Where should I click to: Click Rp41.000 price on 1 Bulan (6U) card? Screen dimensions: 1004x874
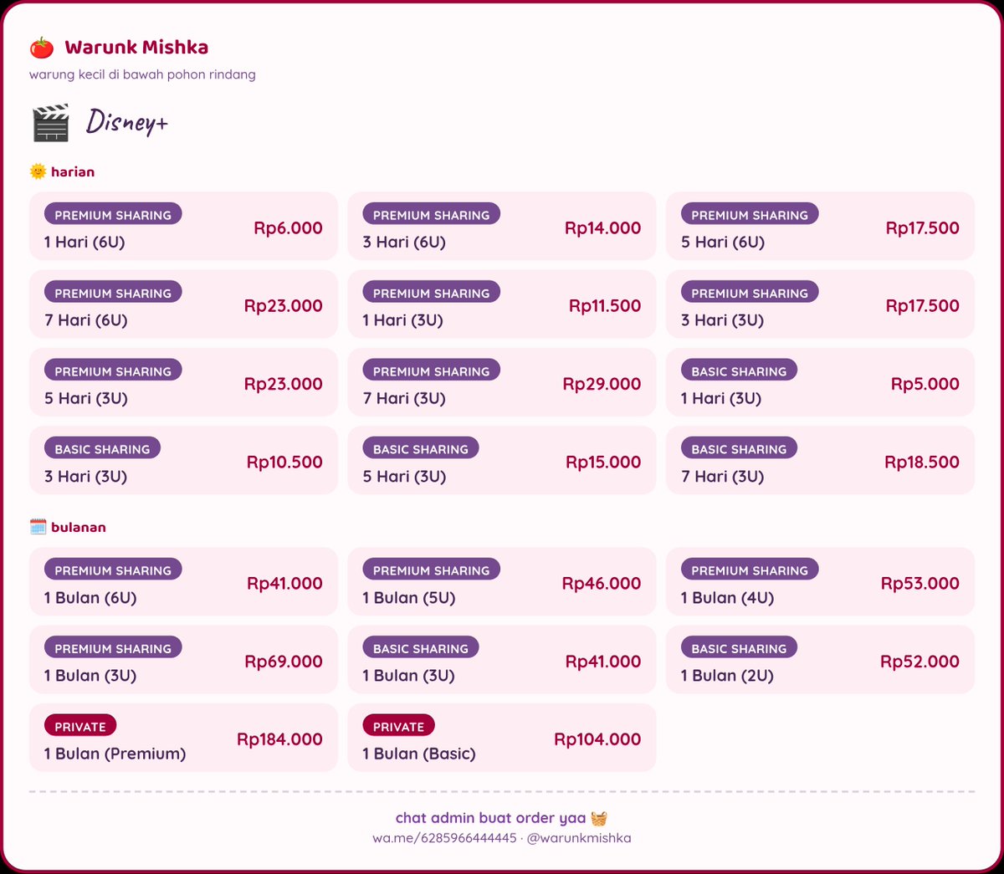point(284,583)
